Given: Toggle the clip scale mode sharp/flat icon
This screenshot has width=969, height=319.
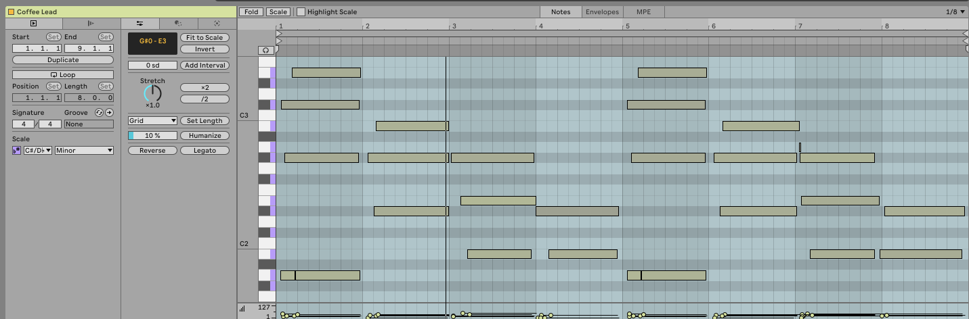Looking at the screenshot, I should pyautogui.click(x=17, y=151).
